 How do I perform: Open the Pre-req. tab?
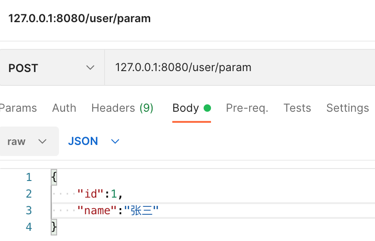point(247,108)
